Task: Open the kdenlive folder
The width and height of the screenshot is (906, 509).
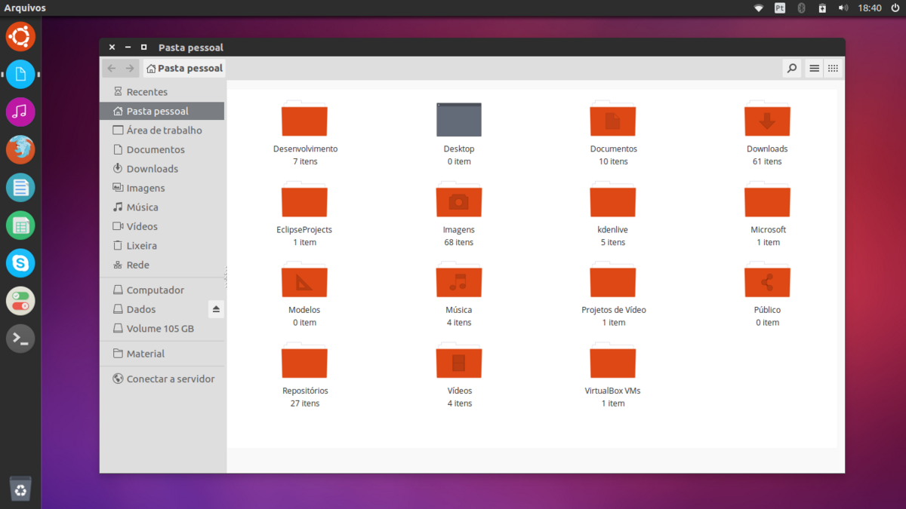Action: point(612,200)
